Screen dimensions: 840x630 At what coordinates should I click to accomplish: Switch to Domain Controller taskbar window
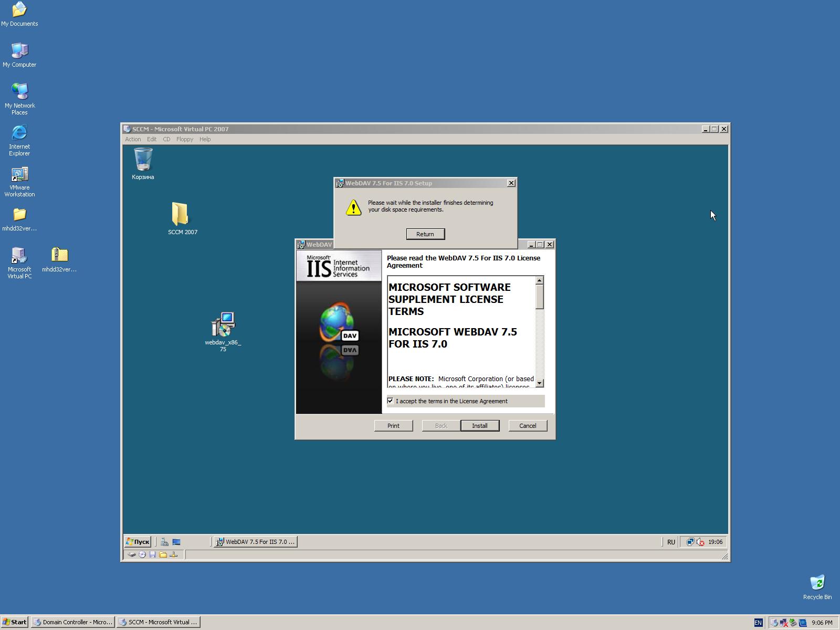(72, 622)
